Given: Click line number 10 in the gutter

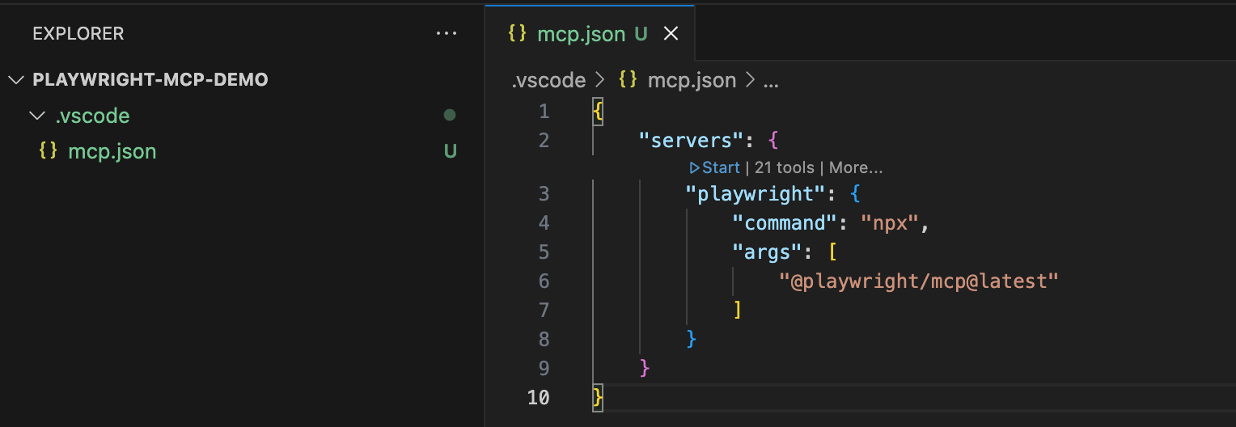Looking at the screenshot, I should tap(539, 398).
